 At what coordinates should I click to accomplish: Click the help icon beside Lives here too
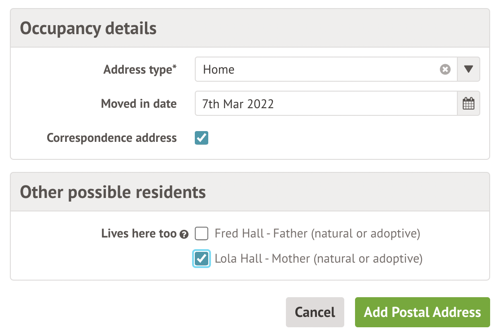(183, 234)
